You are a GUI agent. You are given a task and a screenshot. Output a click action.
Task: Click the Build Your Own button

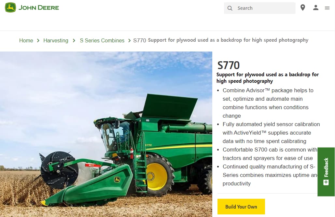(241, 207)
